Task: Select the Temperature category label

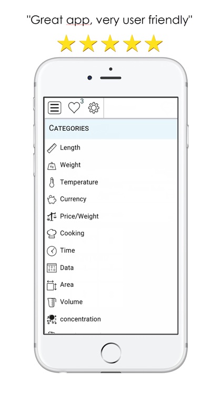Action: pyautogui.click(x=79, y=182)
